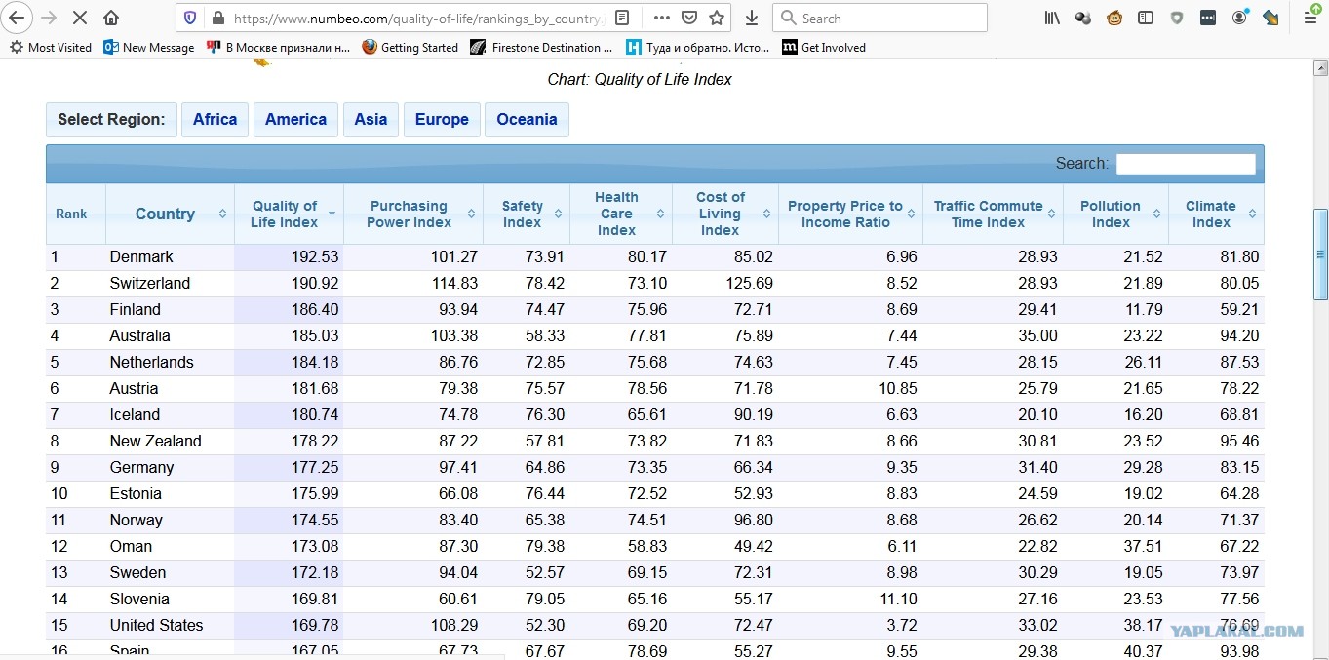
Task: Click the blue-orange arrow extension icon
Action: point(1270,18)
